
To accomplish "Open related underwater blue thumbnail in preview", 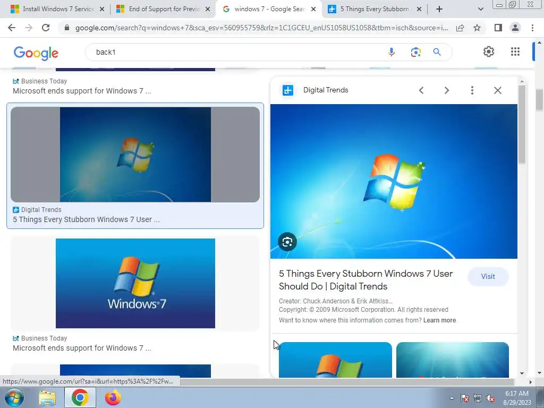I will (453, 360).
